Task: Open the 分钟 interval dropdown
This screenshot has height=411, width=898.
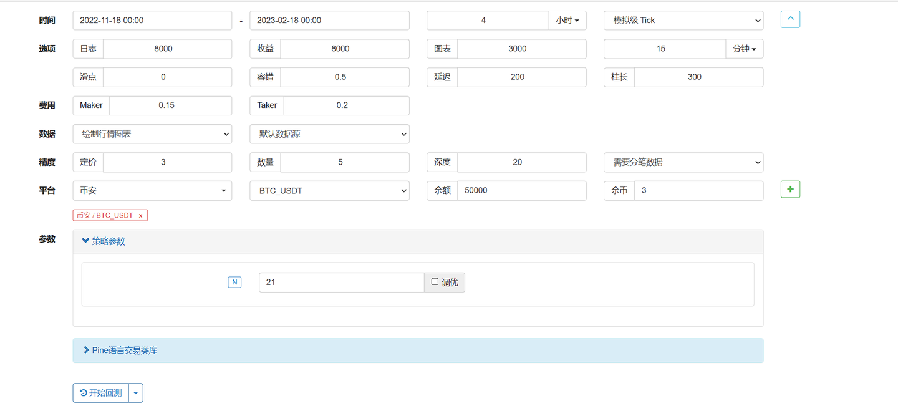Action: [744, 49]
